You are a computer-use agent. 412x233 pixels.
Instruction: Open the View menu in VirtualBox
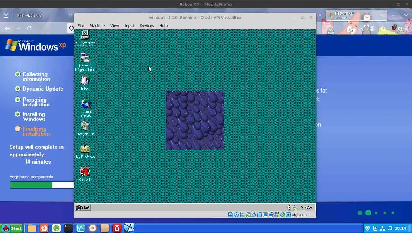pos(115,25)
